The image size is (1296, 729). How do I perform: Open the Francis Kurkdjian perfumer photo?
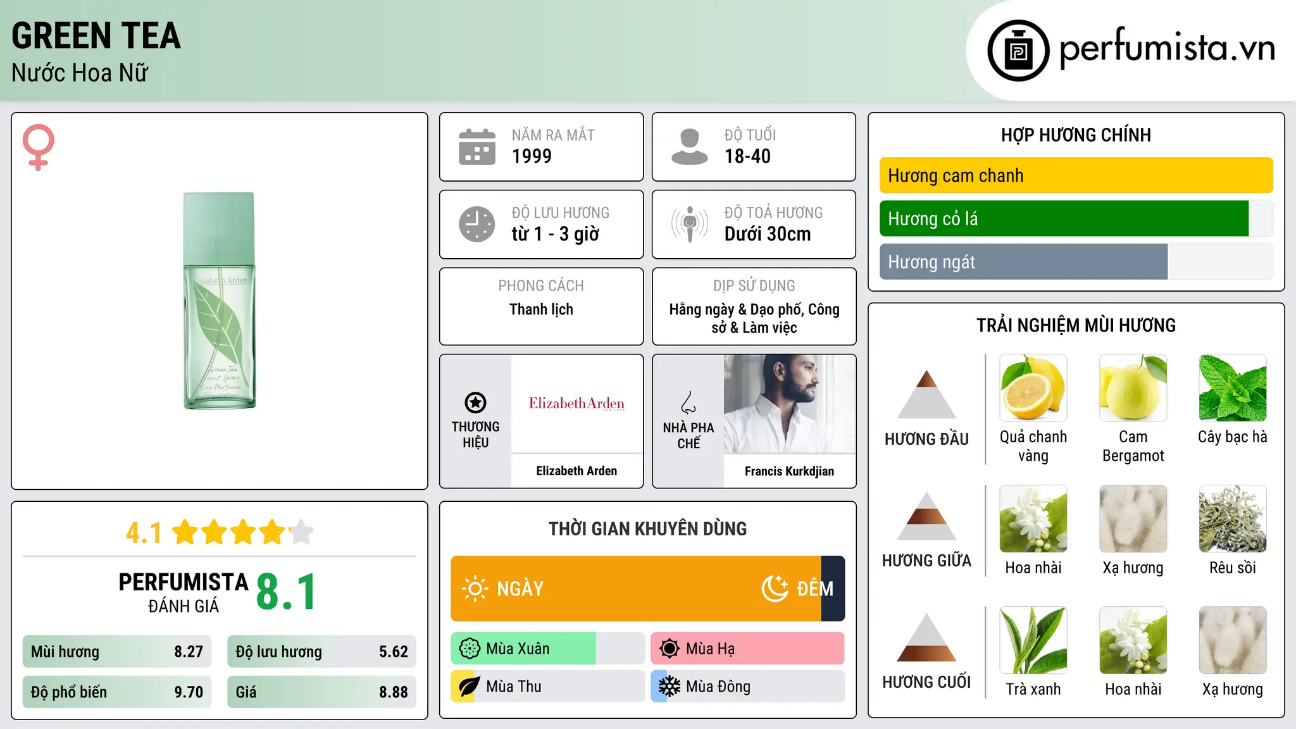click(789, 404)
